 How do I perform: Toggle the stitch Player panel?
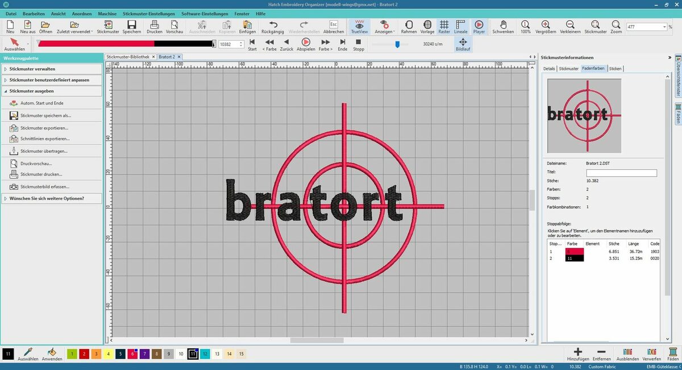tap(479, 27)
